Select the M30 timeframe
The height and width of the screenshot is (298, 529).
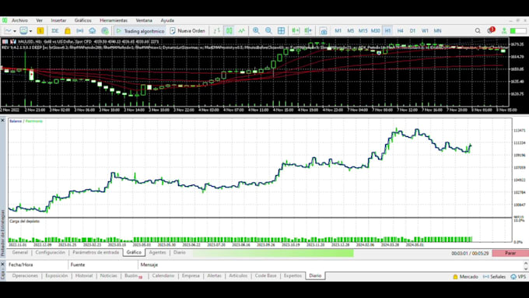coord(376,30)
